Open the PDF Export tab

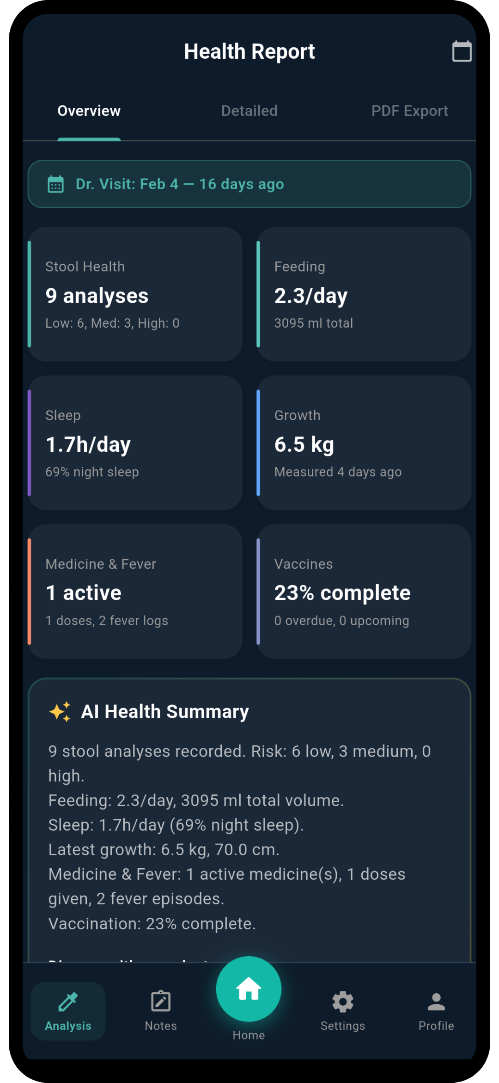pos(409,111)
